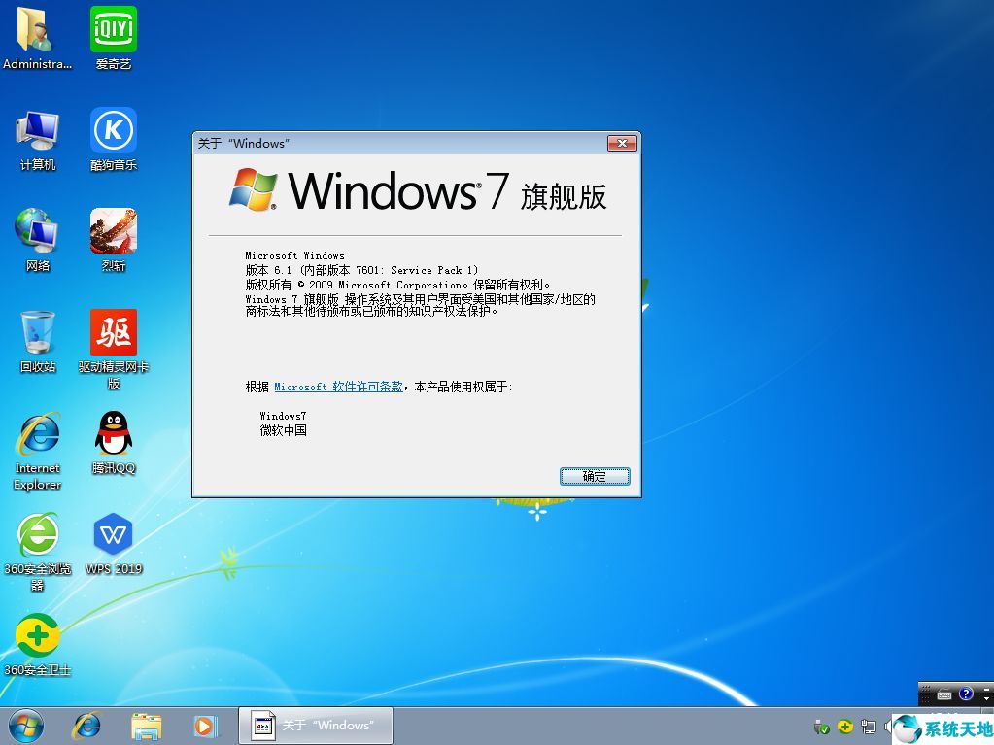994x745 pixels.
Task: Select the 计算机 (Computer) desktop icon
Action: pyautogui.click(x=37, y=139)
